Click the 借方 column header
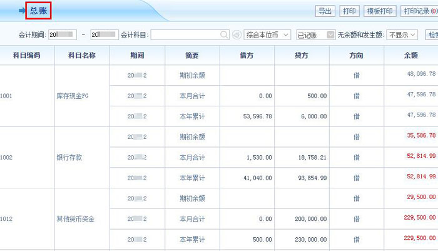The height and width of the screenshot is (251, 438). [x=247, y=56]
